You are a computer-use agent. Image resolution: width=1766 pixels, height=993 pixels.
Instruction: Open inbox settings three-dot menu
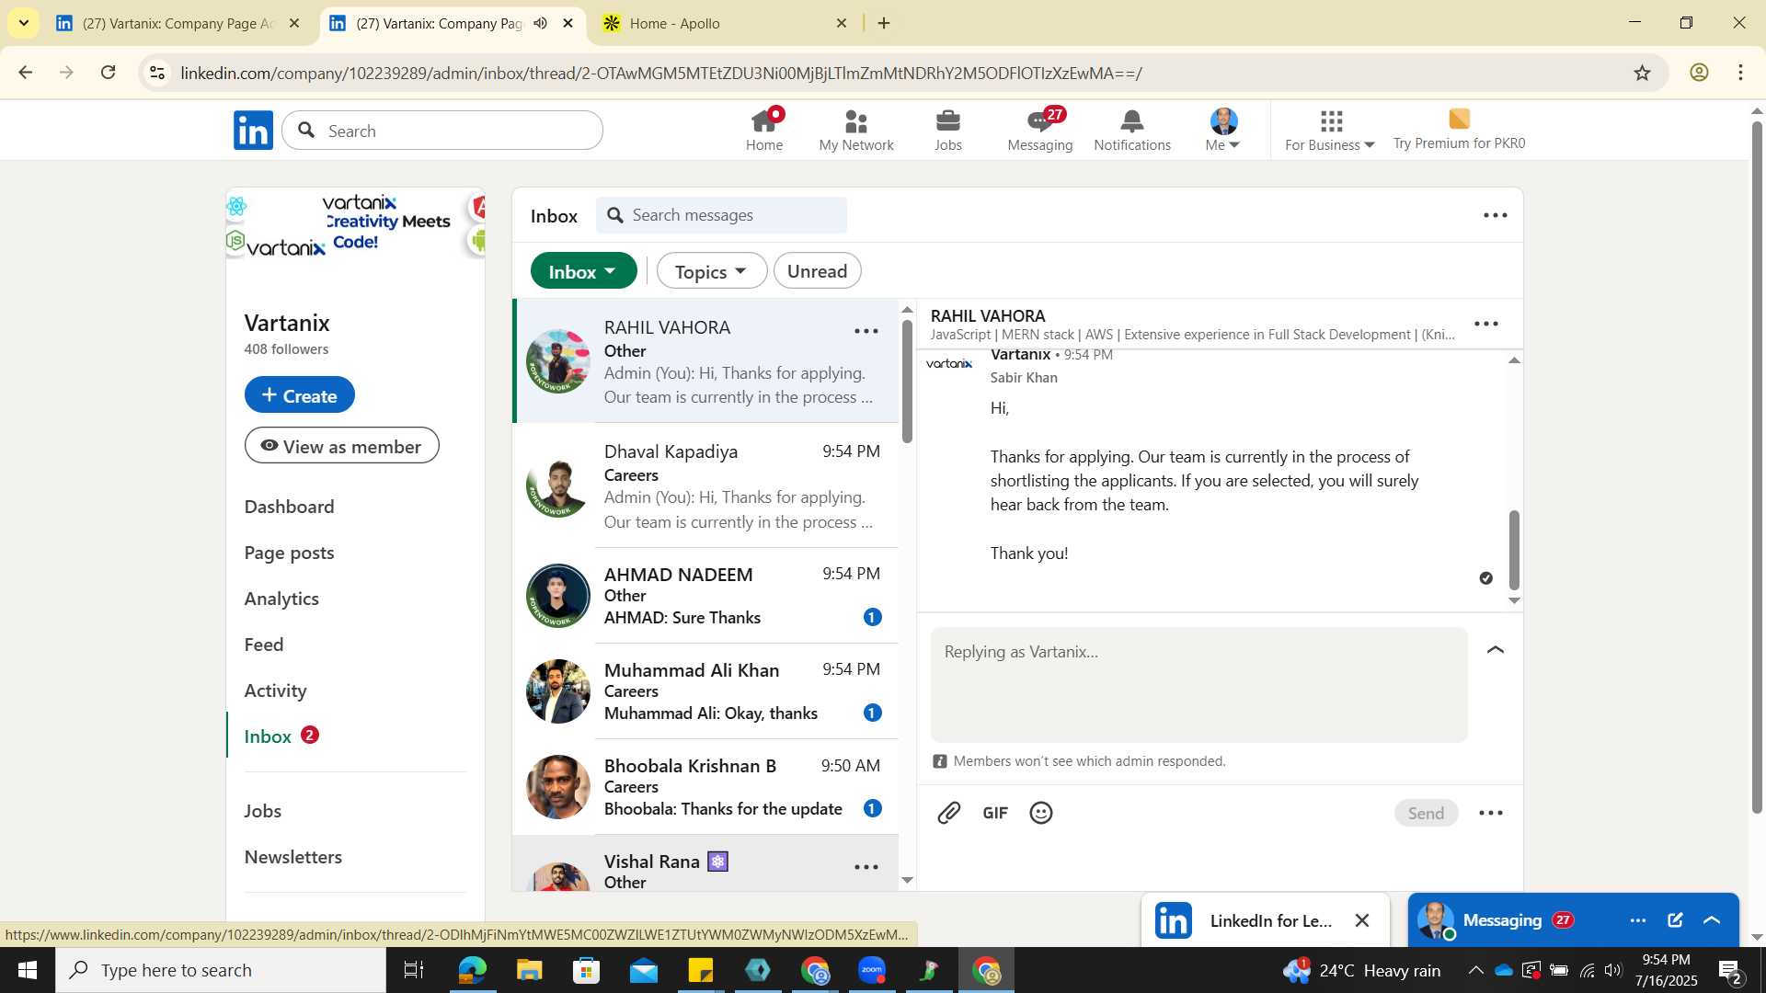pos(1496,215)
